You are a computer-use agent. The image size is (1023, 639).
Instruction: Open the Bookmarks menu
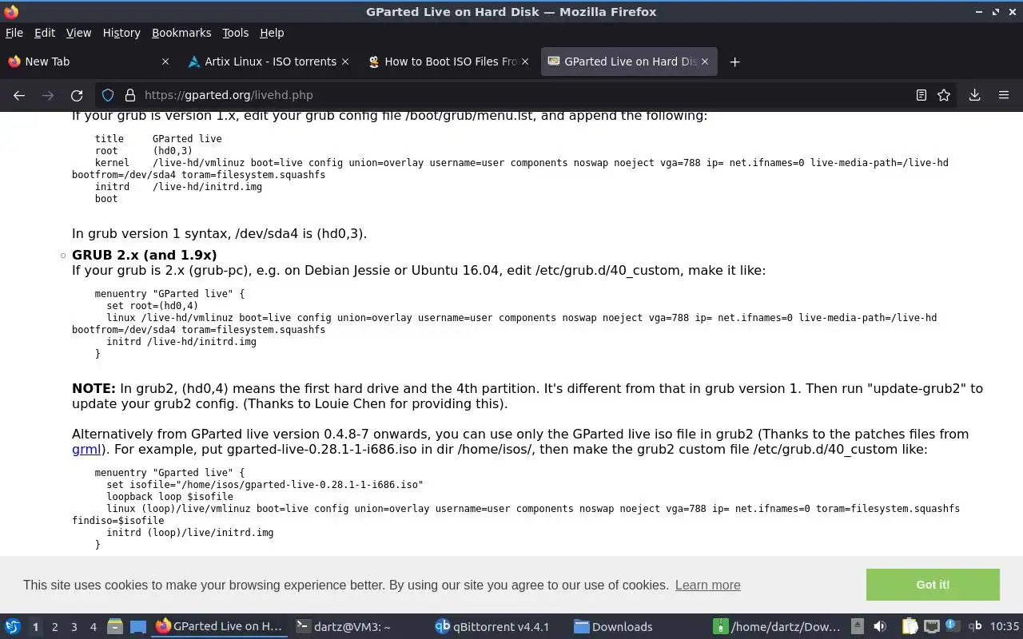coord(181,33)
